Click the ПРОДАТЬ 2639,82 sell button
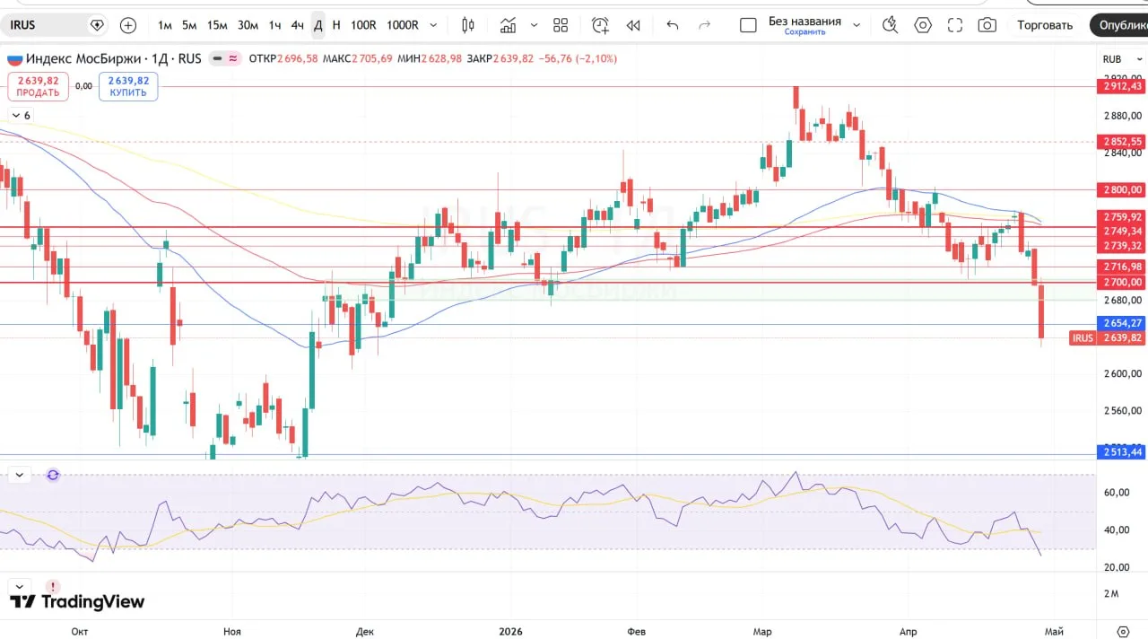The width and height of the screenshot is (1148, 639). pos(38,86)
